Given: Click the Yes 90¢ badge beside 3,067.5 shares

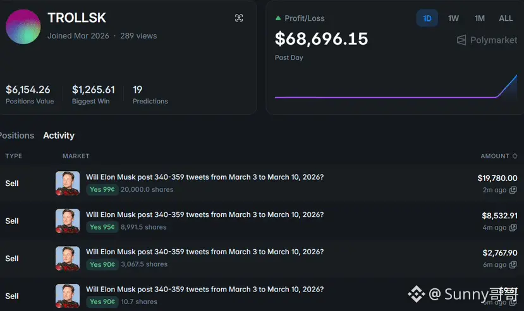Looking at the screenshot, I should [x=102, y=264].
